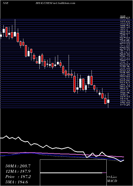Click the Price : 187.2 readout

[18, 177]
